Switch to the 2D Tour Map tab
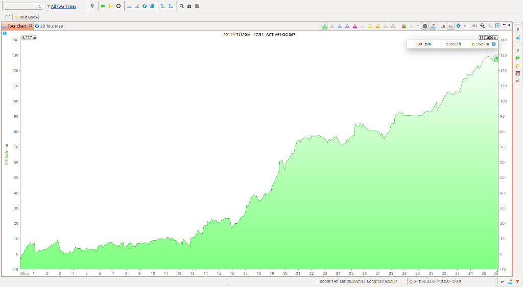This screenshot has width=523, height=287. click(x=51, y=26)
